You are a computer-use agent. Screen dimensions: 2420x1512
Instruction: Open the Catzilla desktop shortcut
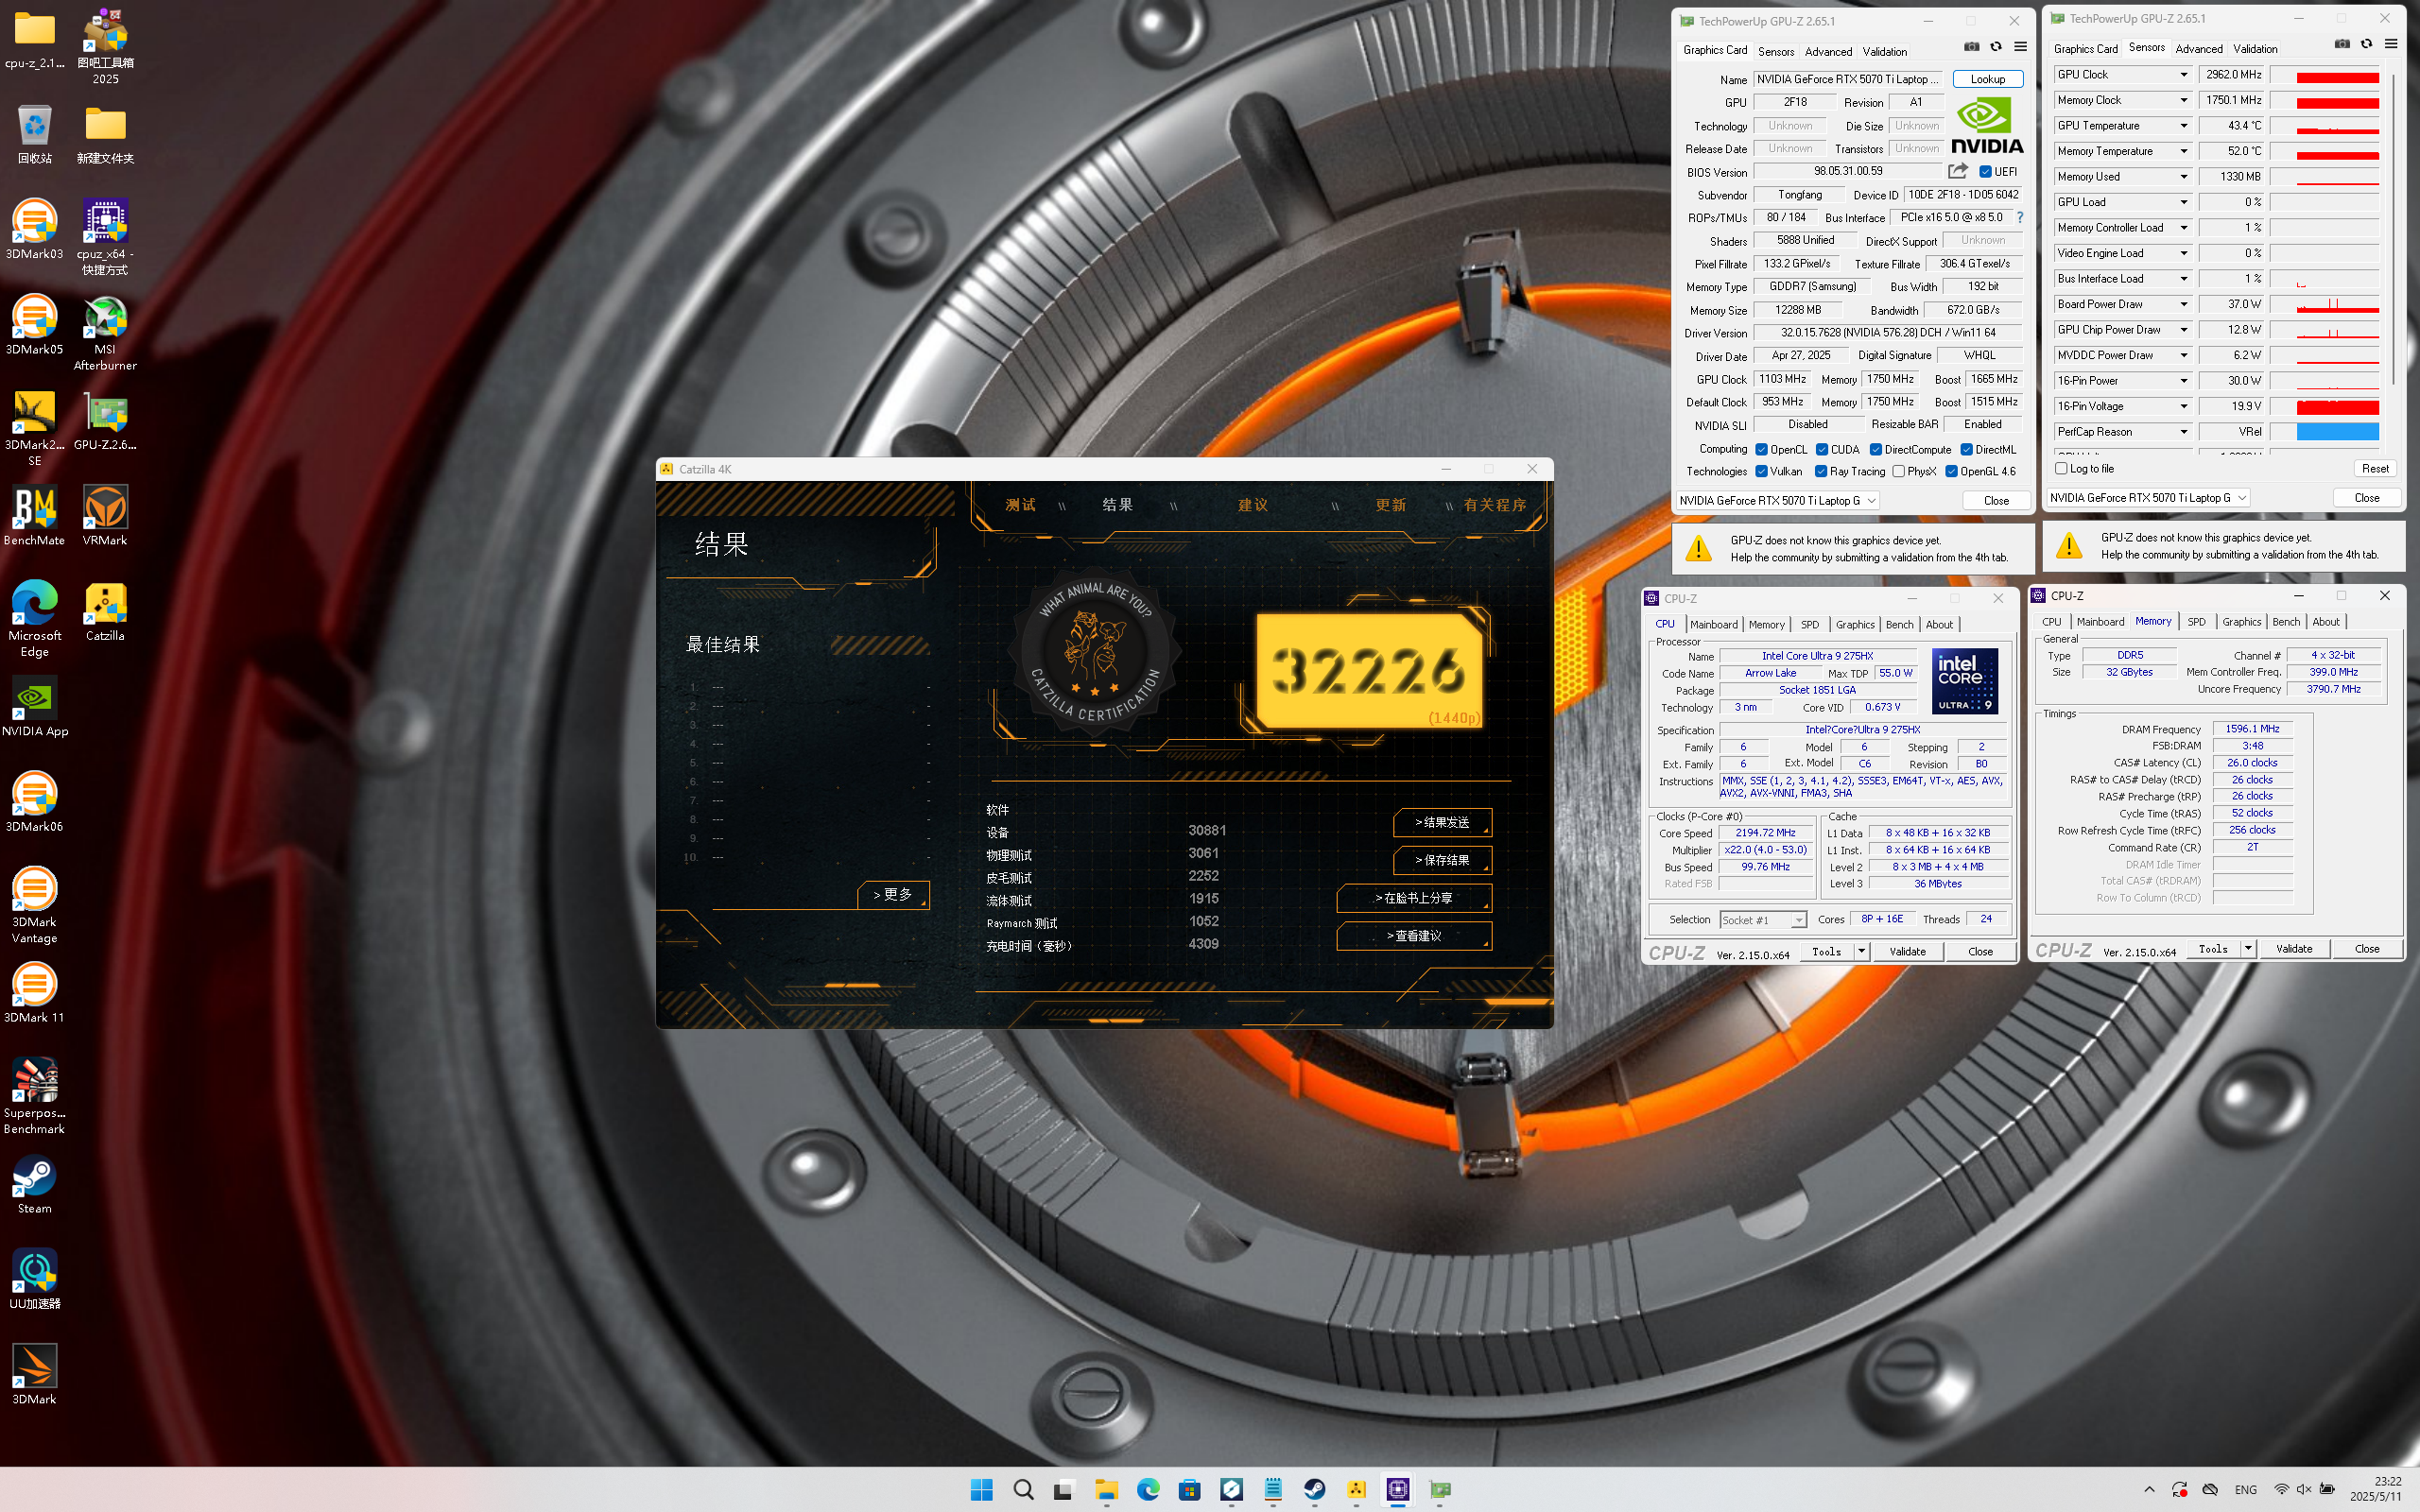pos(105,612)
